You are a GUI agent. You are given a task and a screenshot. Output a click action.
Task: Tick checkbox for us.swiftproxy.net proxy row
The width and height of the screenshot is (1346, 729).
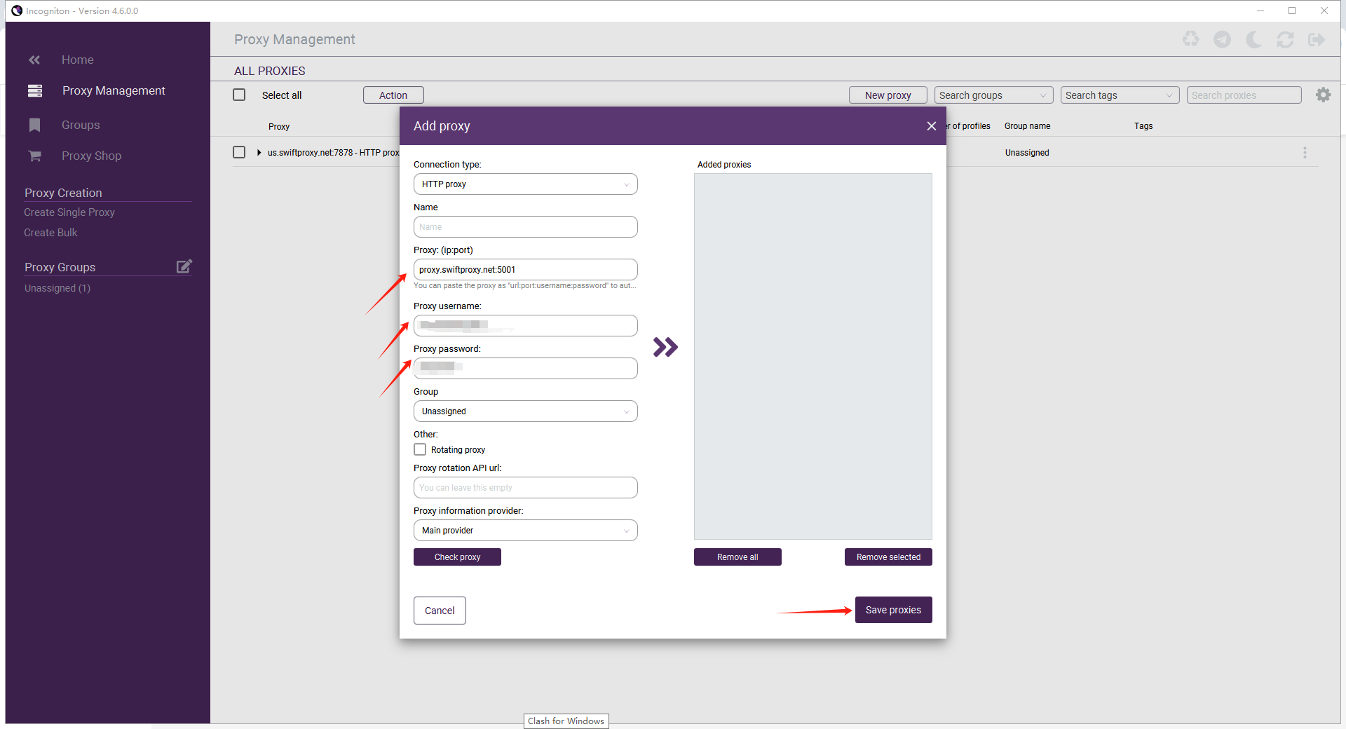pyautogui.click(x=239, y=152)
